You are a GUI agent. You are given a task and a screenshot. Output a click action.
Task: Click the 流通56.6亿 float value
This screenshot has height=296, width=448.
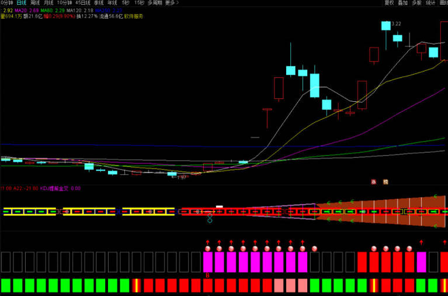(x=111, y=16)
